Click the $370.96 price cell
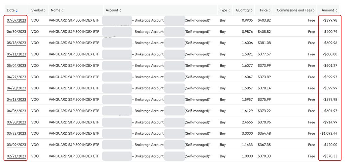345x166 pixels. (264, 122)
